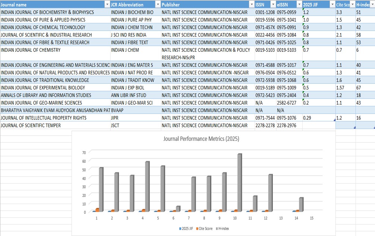Open the Publisher column filter dropdown

click(252, 4)
